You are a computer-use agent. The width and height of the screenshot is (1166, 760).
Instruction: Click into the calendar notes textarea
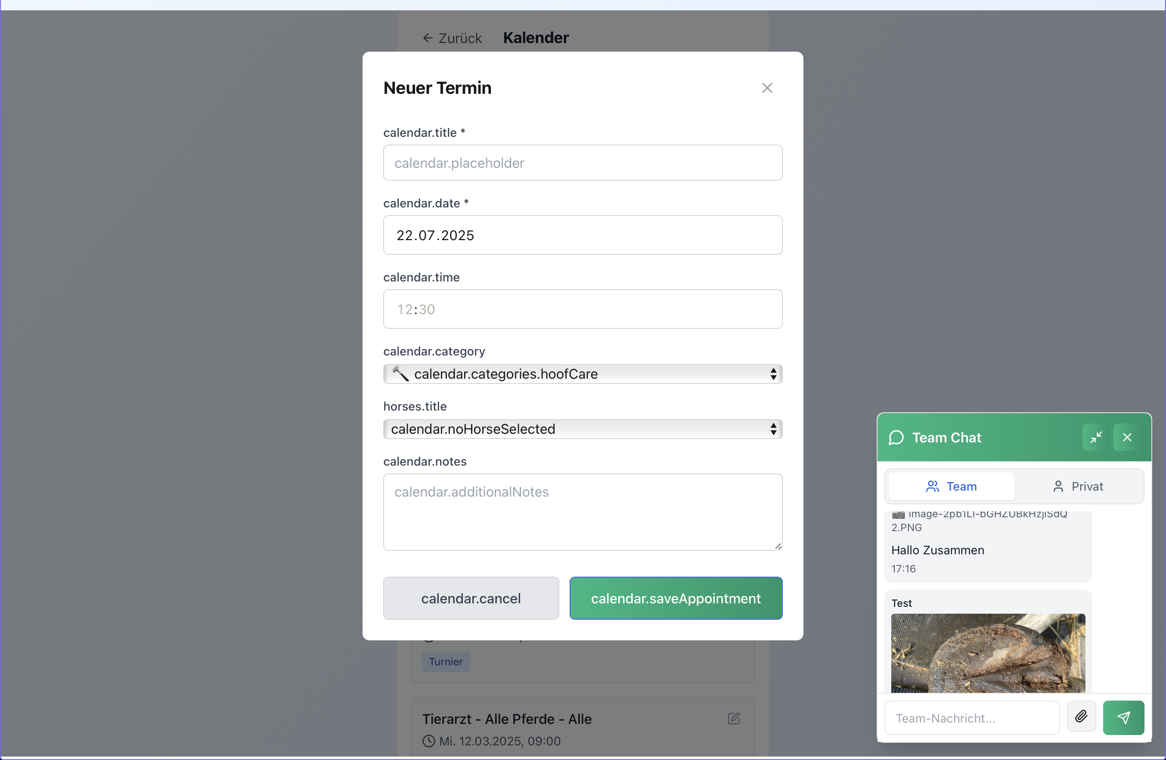[583, 512]
